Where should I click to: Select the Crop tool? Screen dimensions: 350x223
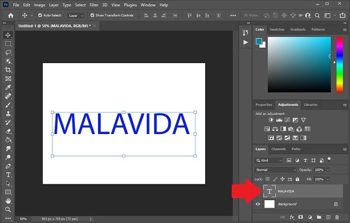8,70
